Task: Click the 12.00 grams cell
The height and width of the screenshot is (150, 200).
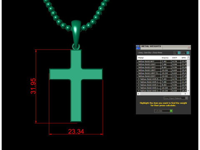Action: tap(166, 76)
